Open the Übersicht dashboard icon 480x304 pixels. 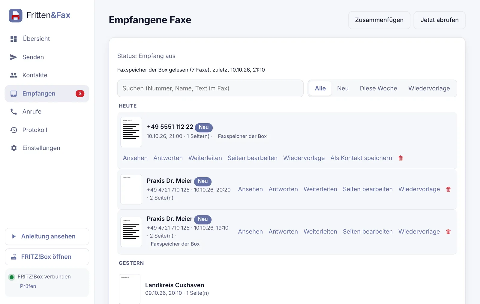[x=13, y=39]
